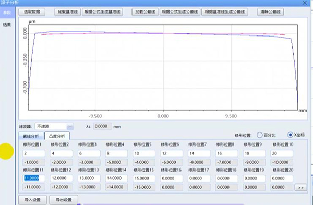Switch to the 参数 sidebar tab
Viewport: 313px width, 205px height.
coord(7,13)
